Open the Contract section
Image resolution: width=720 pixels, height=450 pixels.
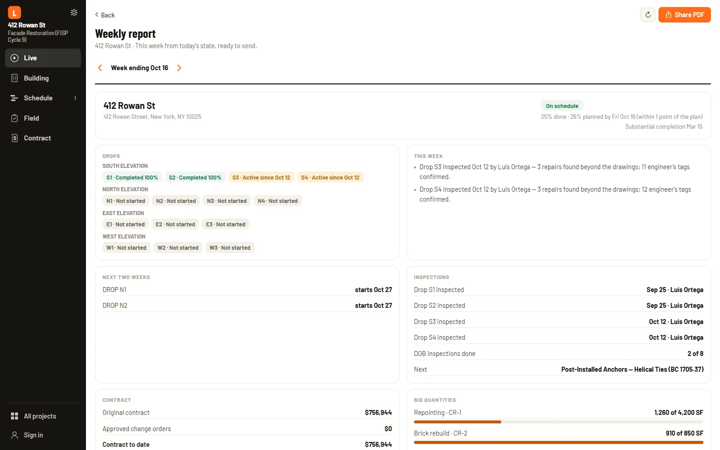tap(43, 138)
